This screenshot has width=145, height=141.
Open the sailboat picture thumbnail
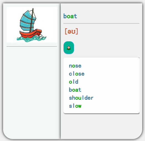coord(32,25)
